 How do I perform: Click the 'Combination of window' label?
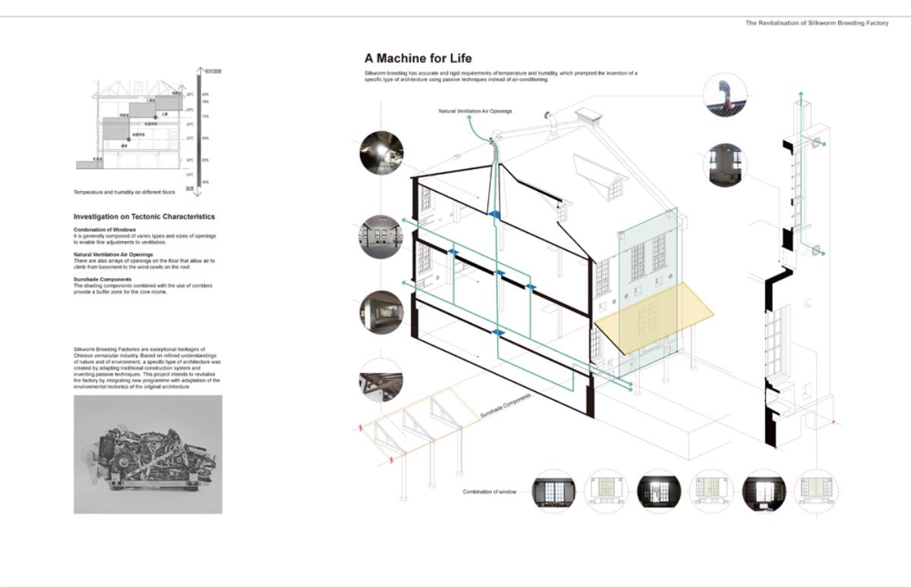pyautogui.click(x=490, y=492)
